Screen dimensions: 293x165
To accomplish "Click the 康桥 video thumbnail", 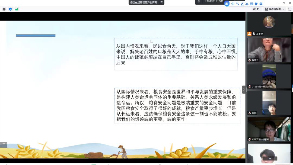I will point(269,103).
